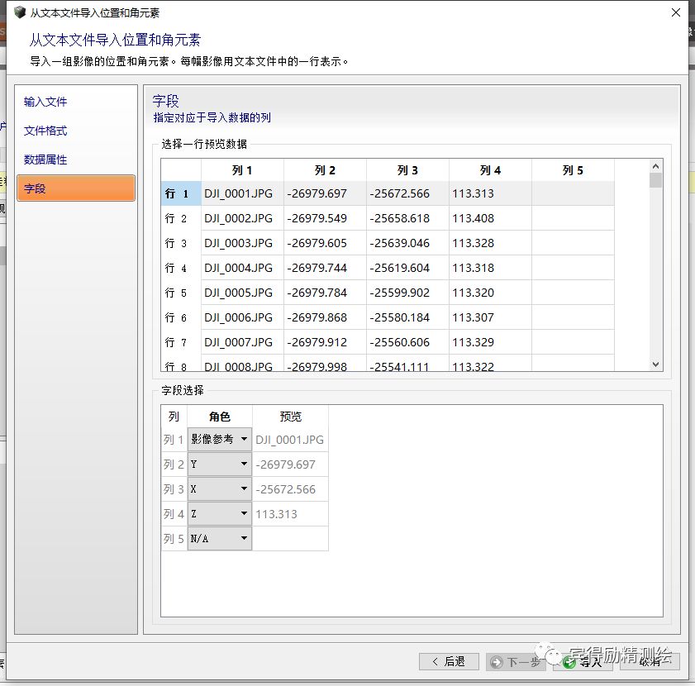Viewport: 695px width, 686px height.
Task: Select row header 行 7
Action: pos(181,342)
